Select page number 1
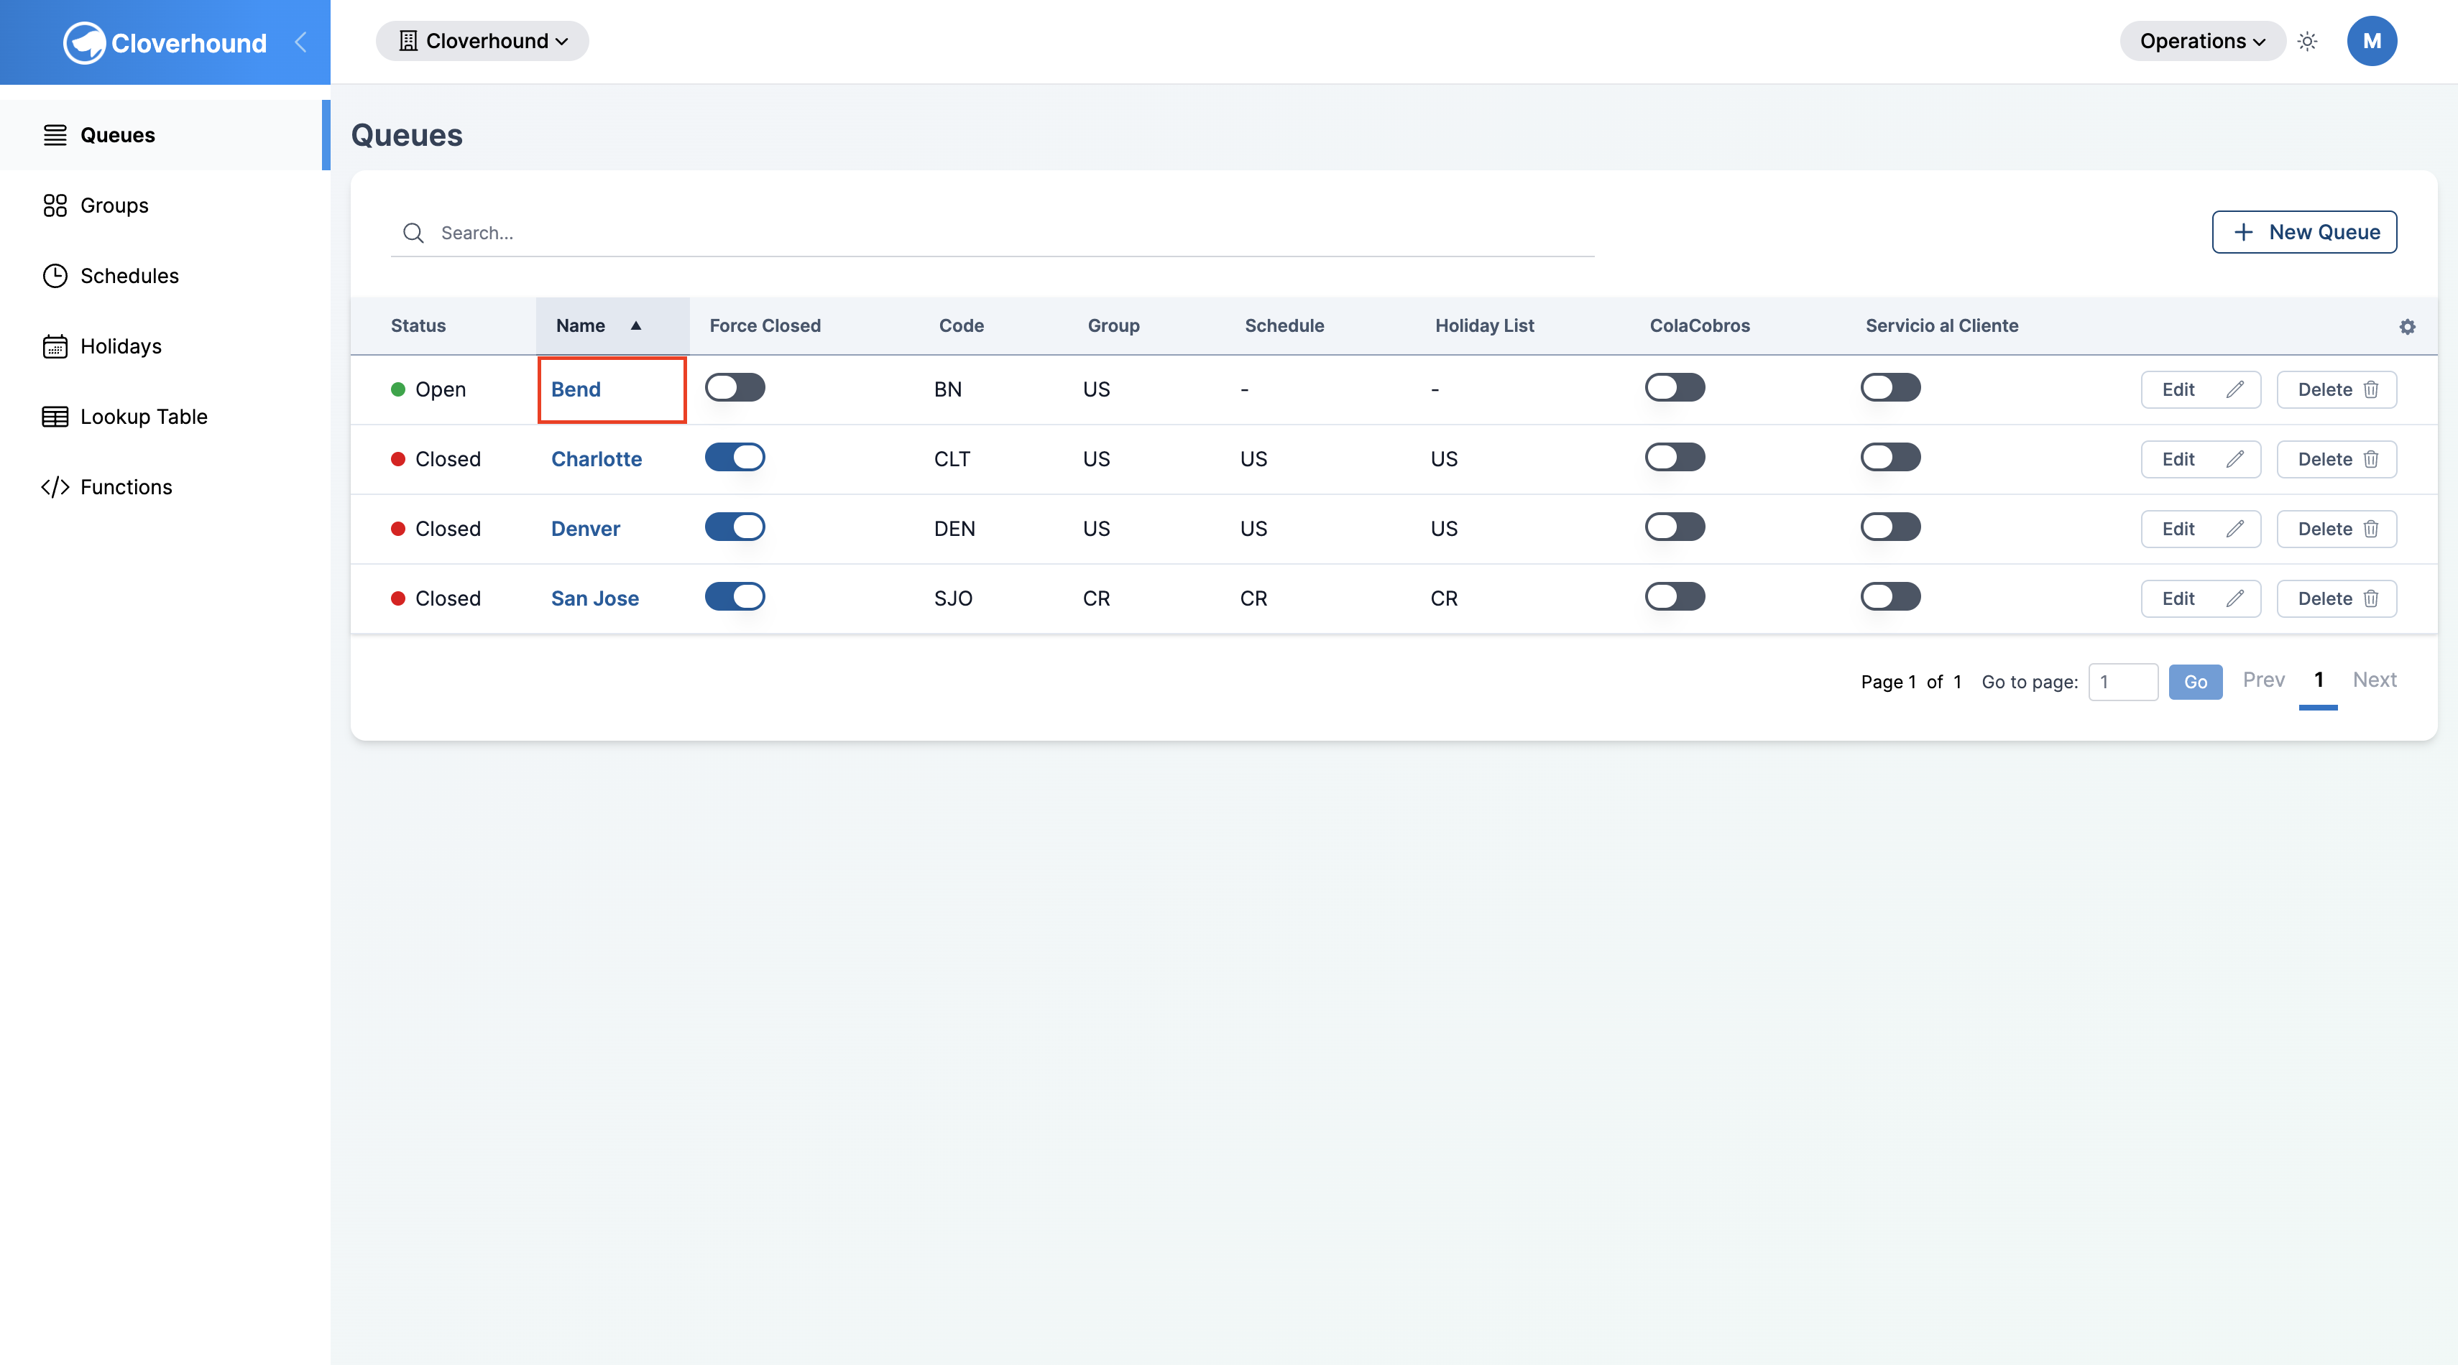The width and height of the screenshot is (2458, 1365). (2319, 680)
